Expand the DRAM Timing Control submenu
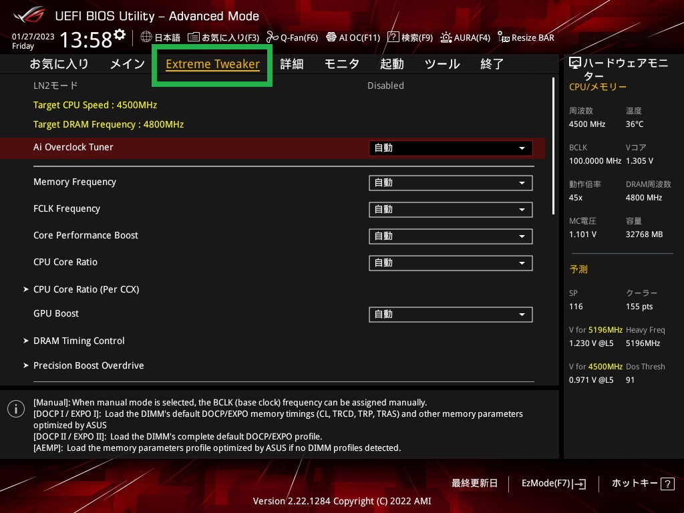The height and width of the screenshot is (513, 684). pos(79,341)
